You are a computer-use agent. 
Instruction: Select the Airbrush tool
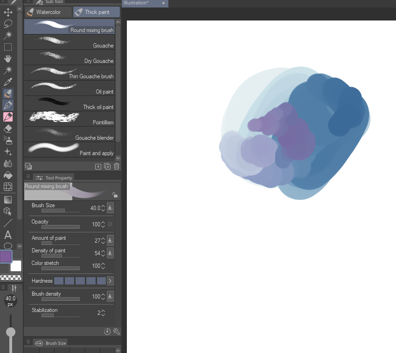coord(8,140)
